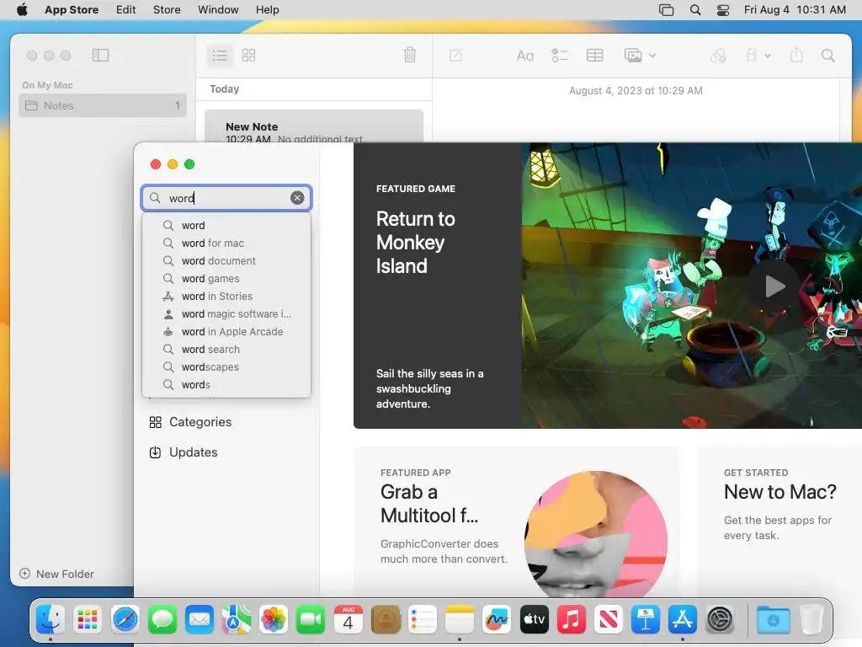Screen dimensions: 862x647
Task: Open News from the Dock
Action: [x=608, y=619]
